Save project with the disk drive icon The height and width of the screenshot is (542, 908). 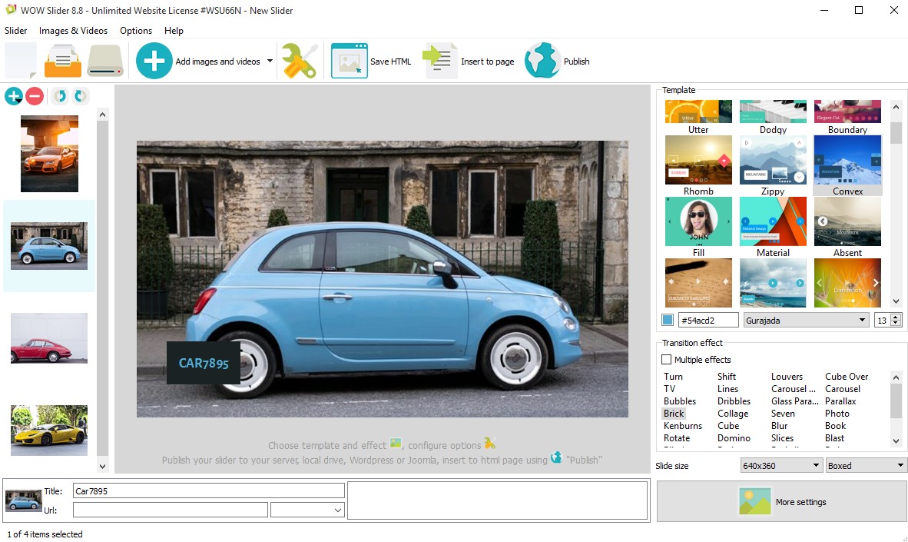click(x=105, y=61)
